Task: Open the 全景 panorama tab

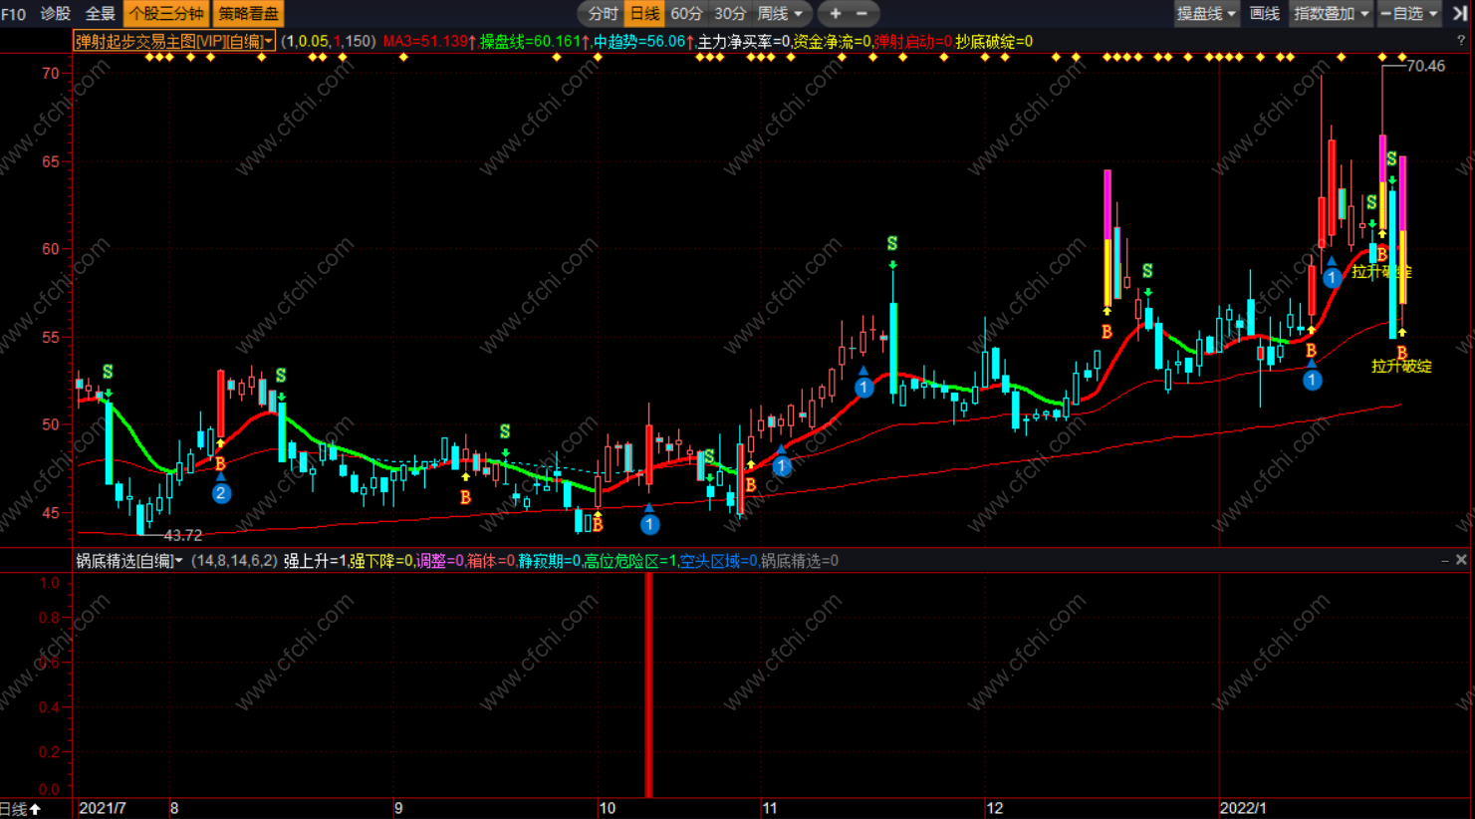Action: [x=100, y=13]
